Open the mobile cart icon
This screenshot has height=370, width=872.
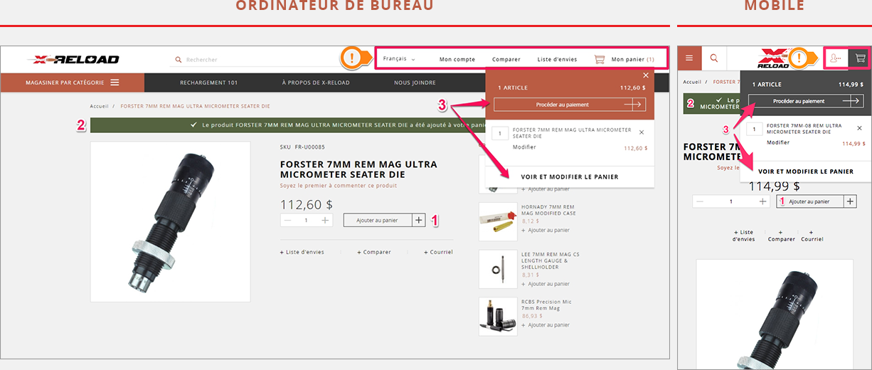(860, 58)
